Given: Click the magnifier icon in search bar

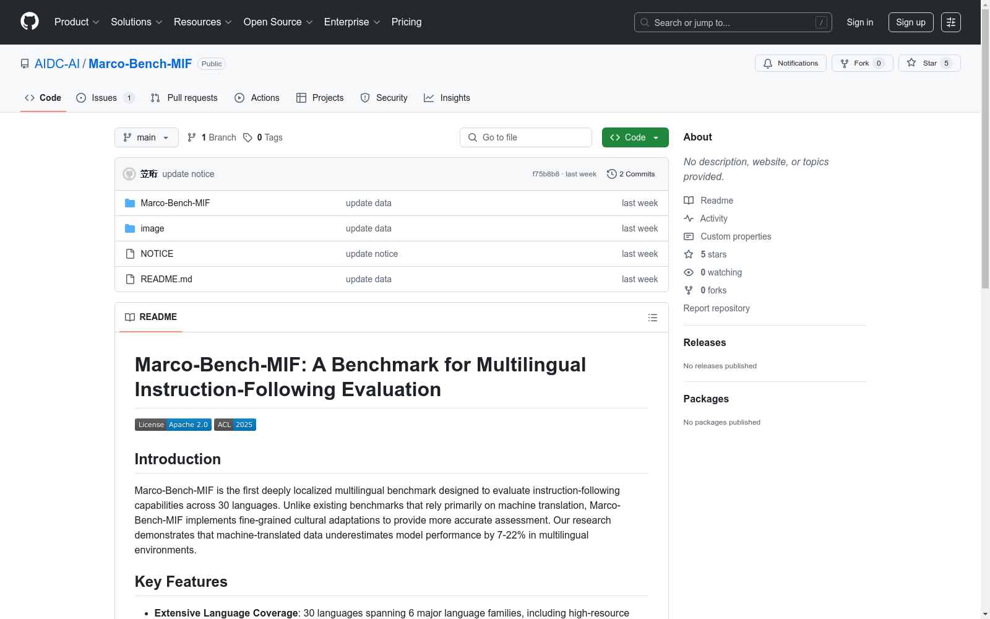Looking at the screenshot, I should (645, 22).
